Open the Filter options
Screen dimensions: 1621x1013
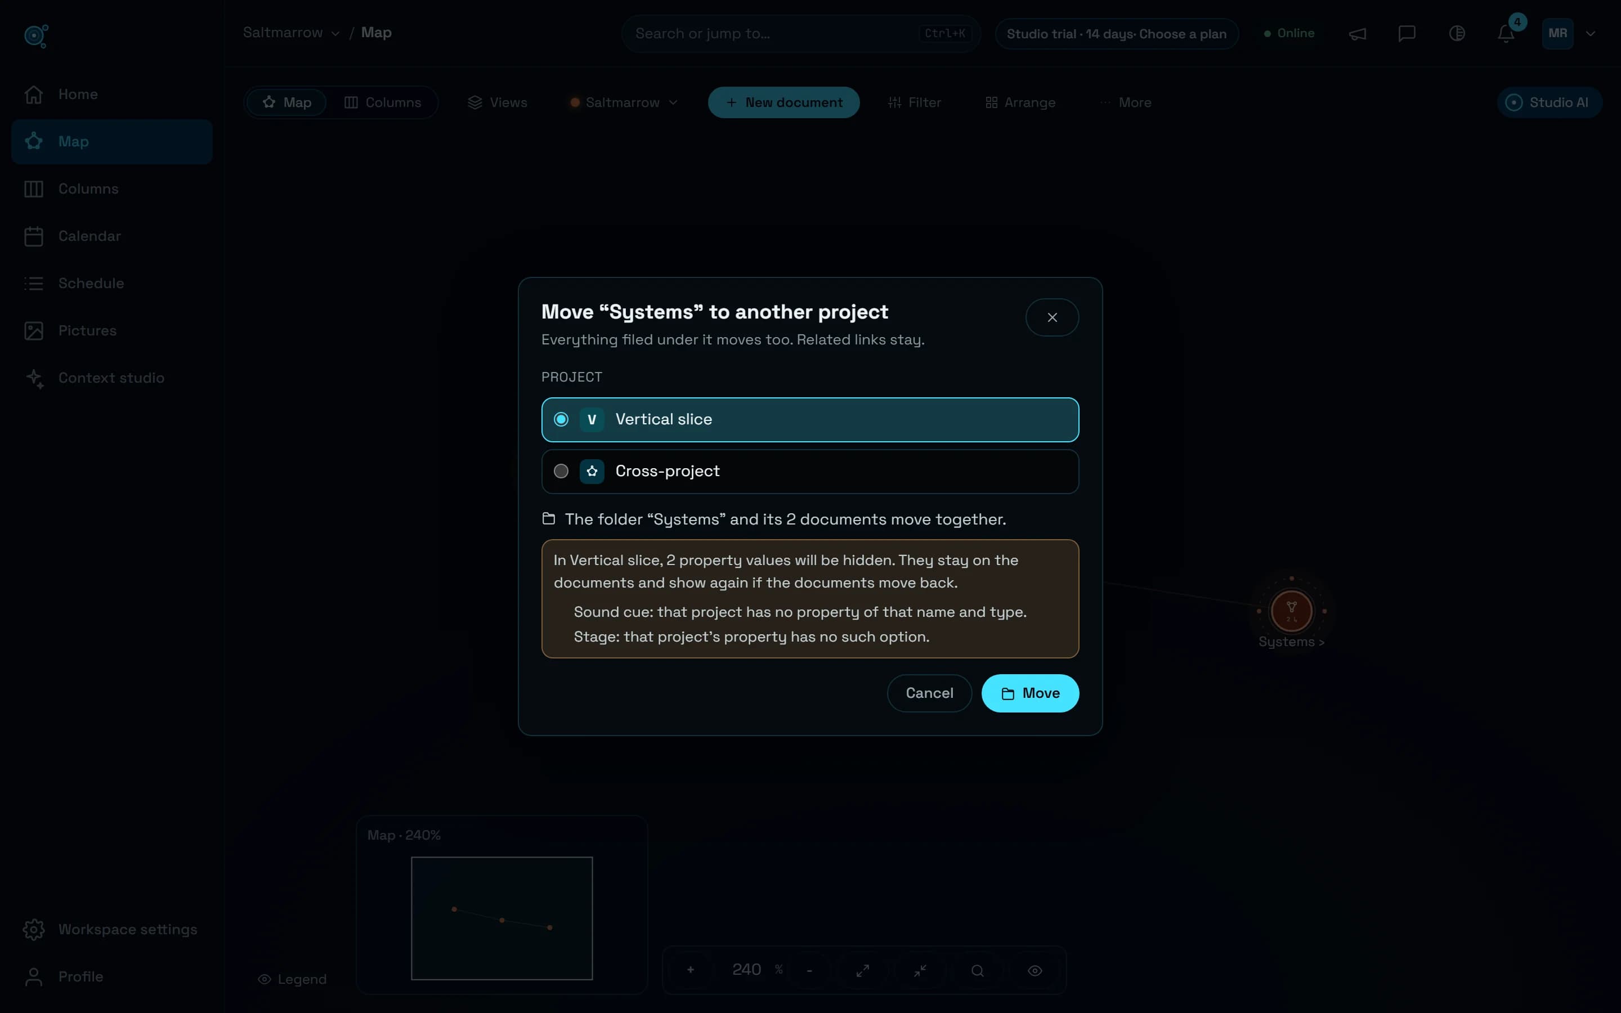(914, 102)
